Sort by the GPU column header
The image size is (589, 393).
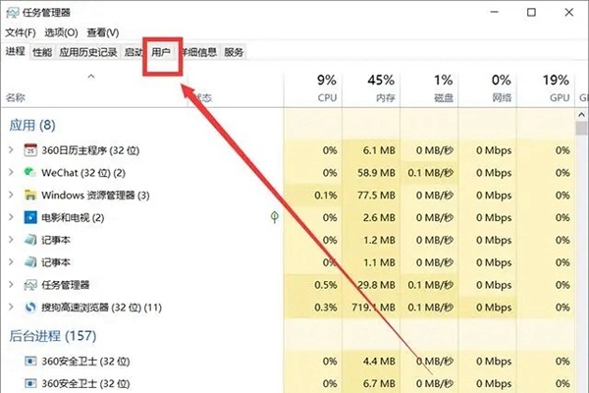(x=560, y=98)
